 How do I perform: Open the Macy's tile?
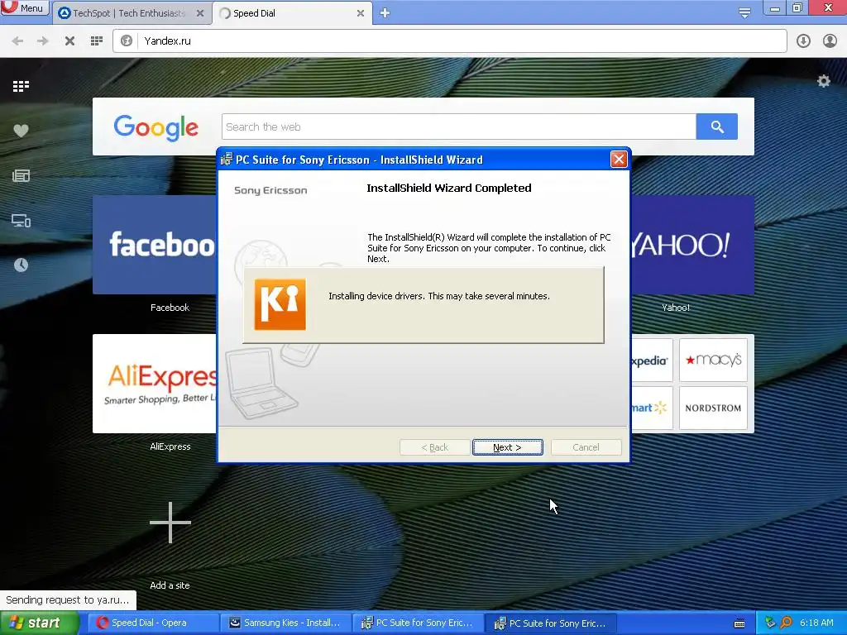tap(713, 360)
